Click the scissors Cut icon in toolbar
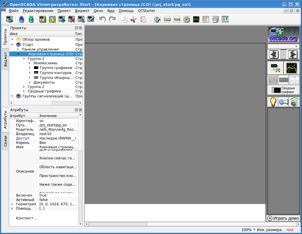Image resolution: width=302 pixels, height=234 pixels. pyautogui.click(x=134, y=20)
